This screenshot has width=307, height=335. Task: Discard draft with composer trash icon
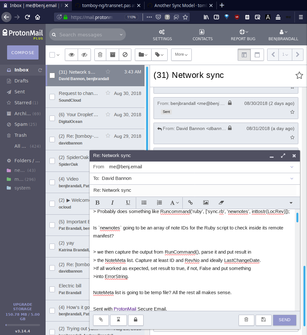246,320
